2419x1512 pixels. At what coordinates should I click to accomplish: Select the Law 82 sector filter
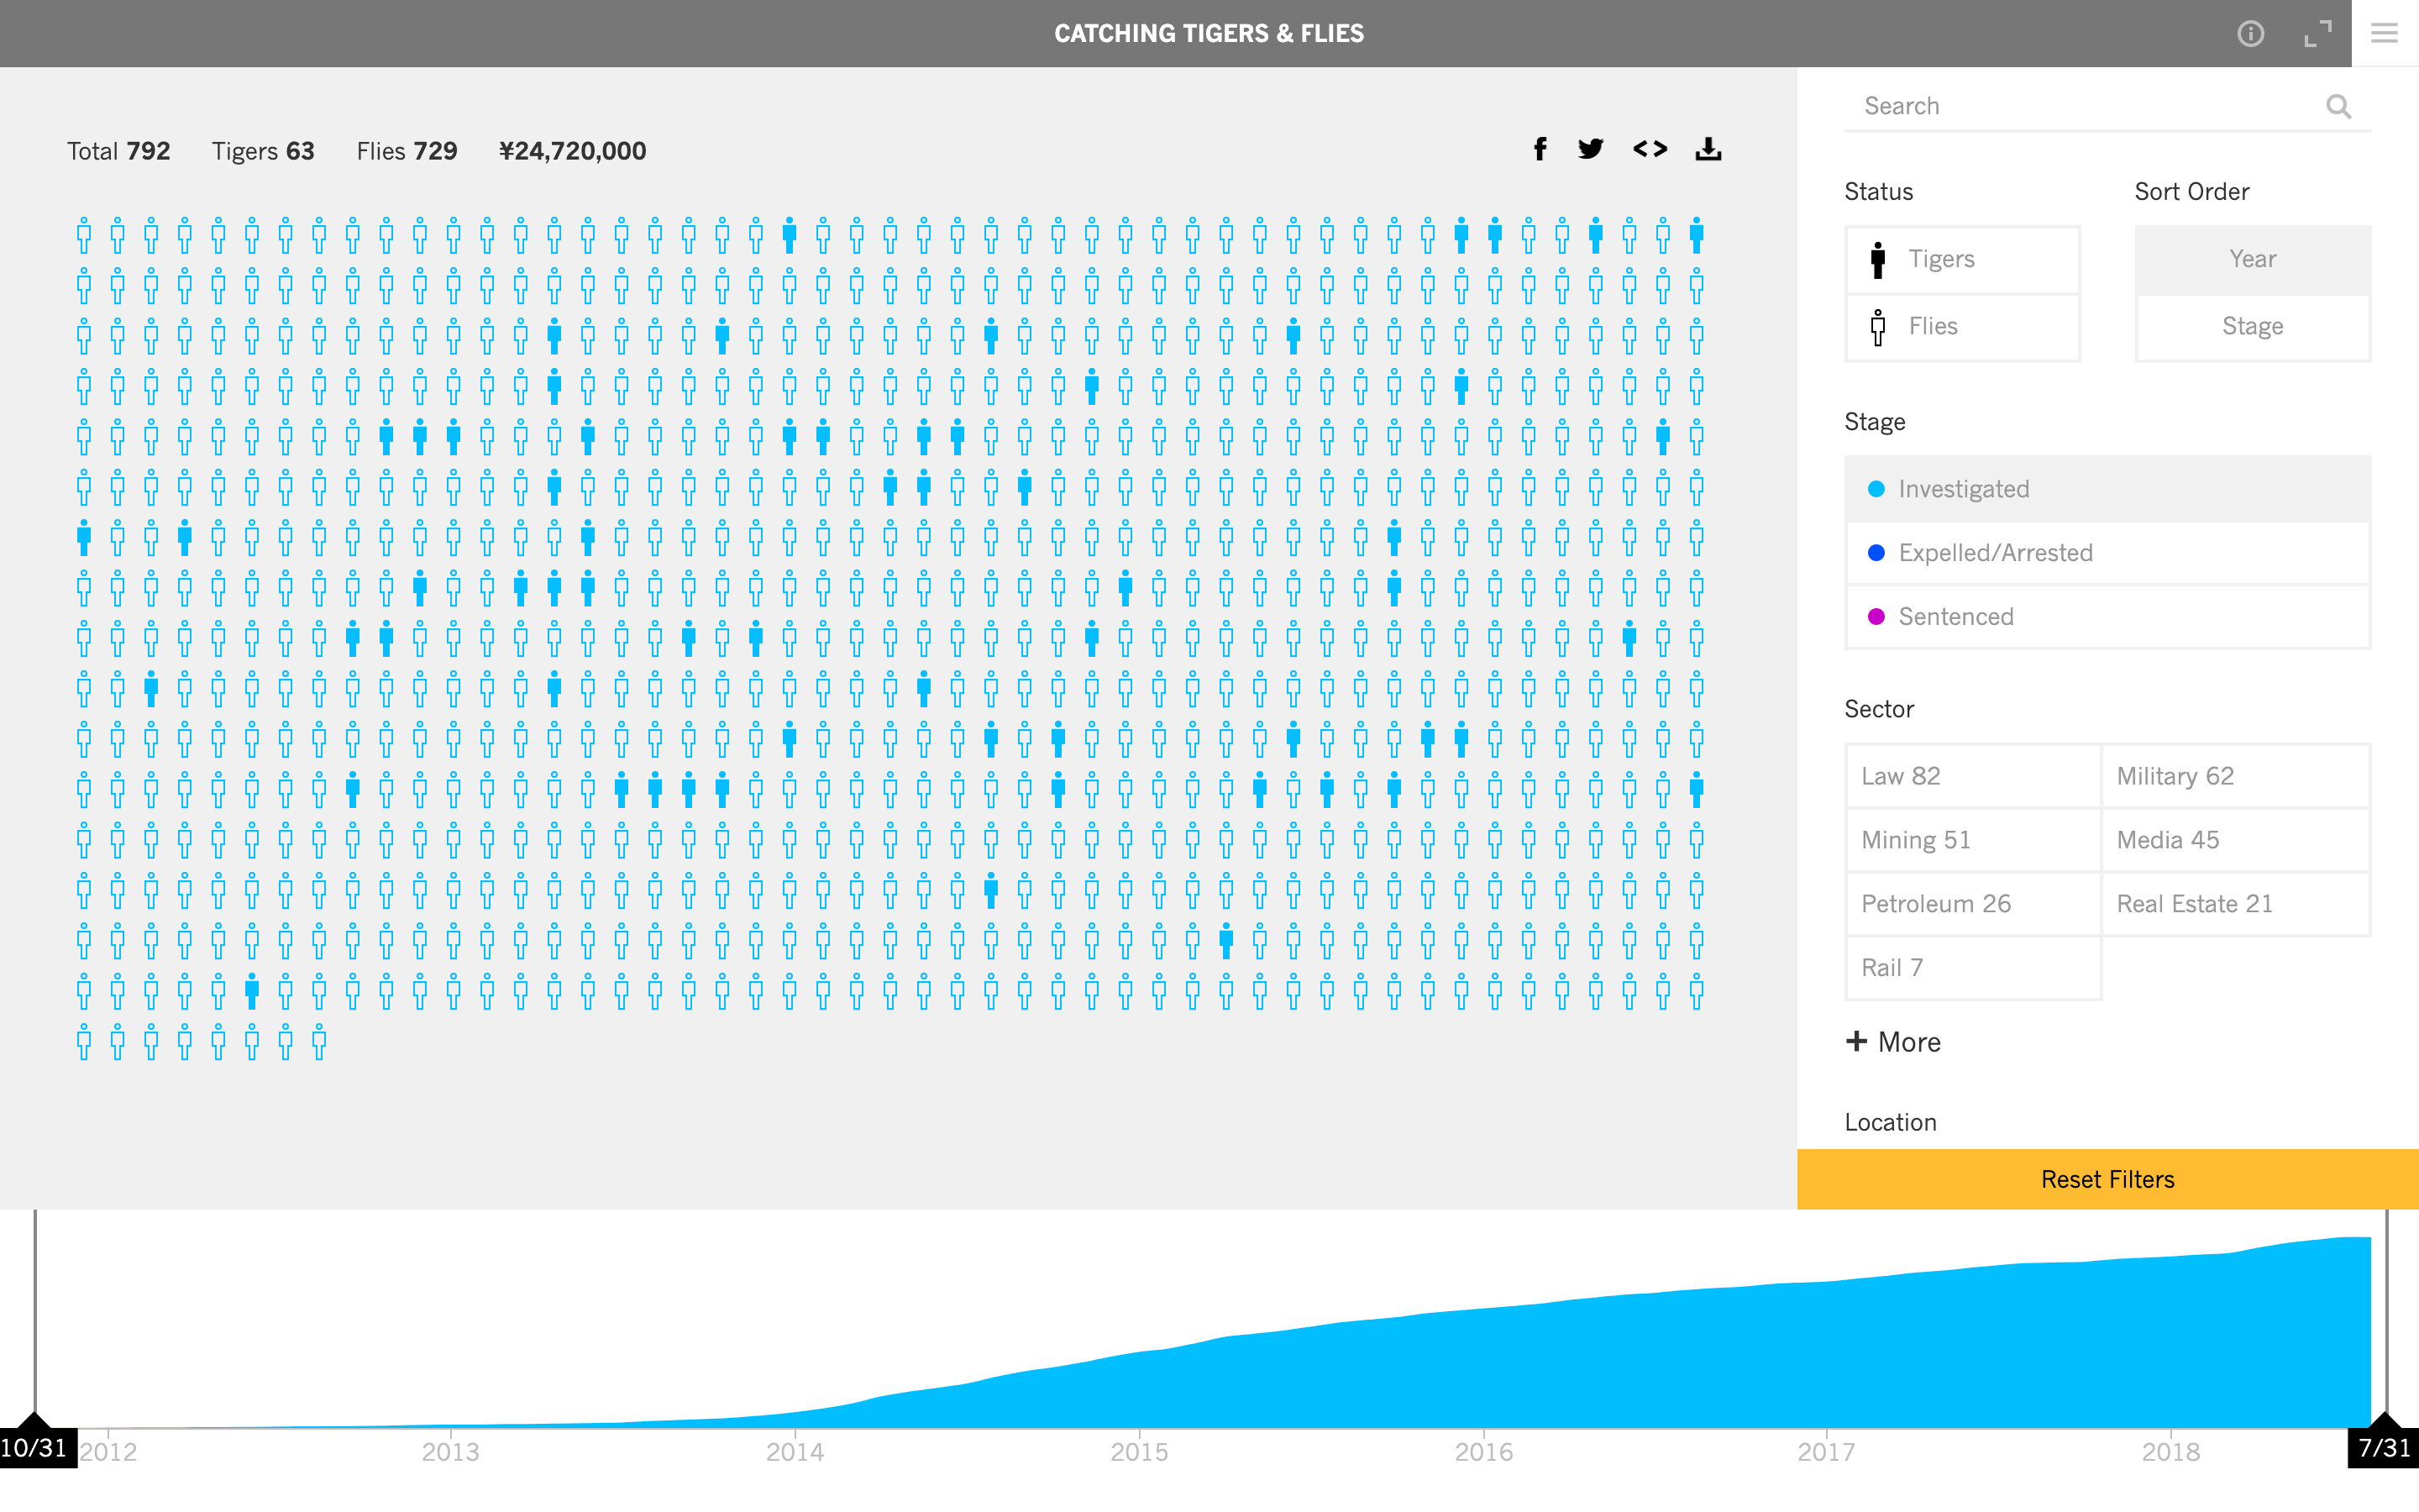(x=1973, y=776)
